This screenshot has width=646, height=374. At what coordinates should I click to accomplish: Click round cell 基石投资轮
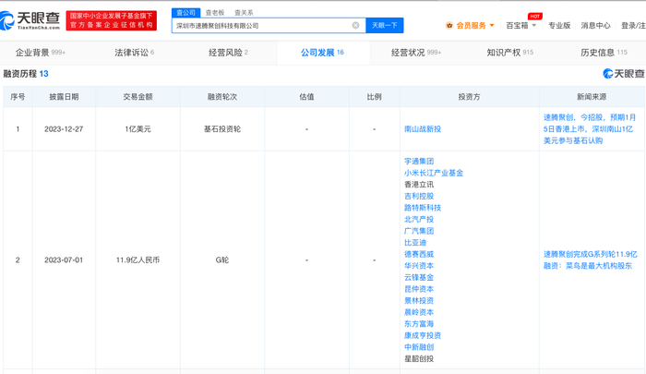point(222,129)
